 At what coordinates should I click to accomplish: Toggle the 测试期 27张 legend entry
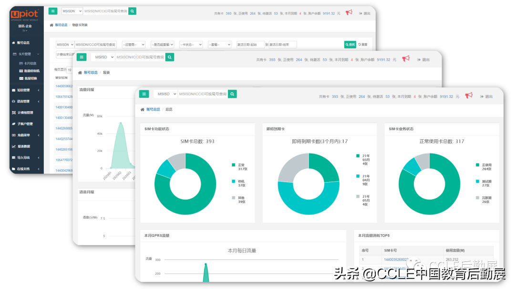click(484, 183)
